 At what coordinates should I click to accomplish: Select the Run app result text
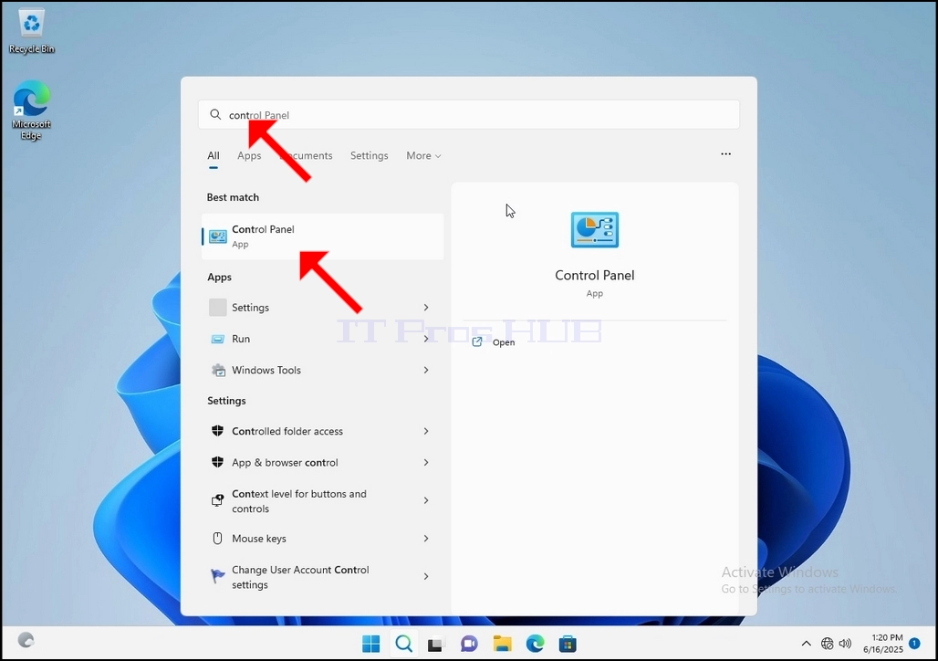point(241,339)
